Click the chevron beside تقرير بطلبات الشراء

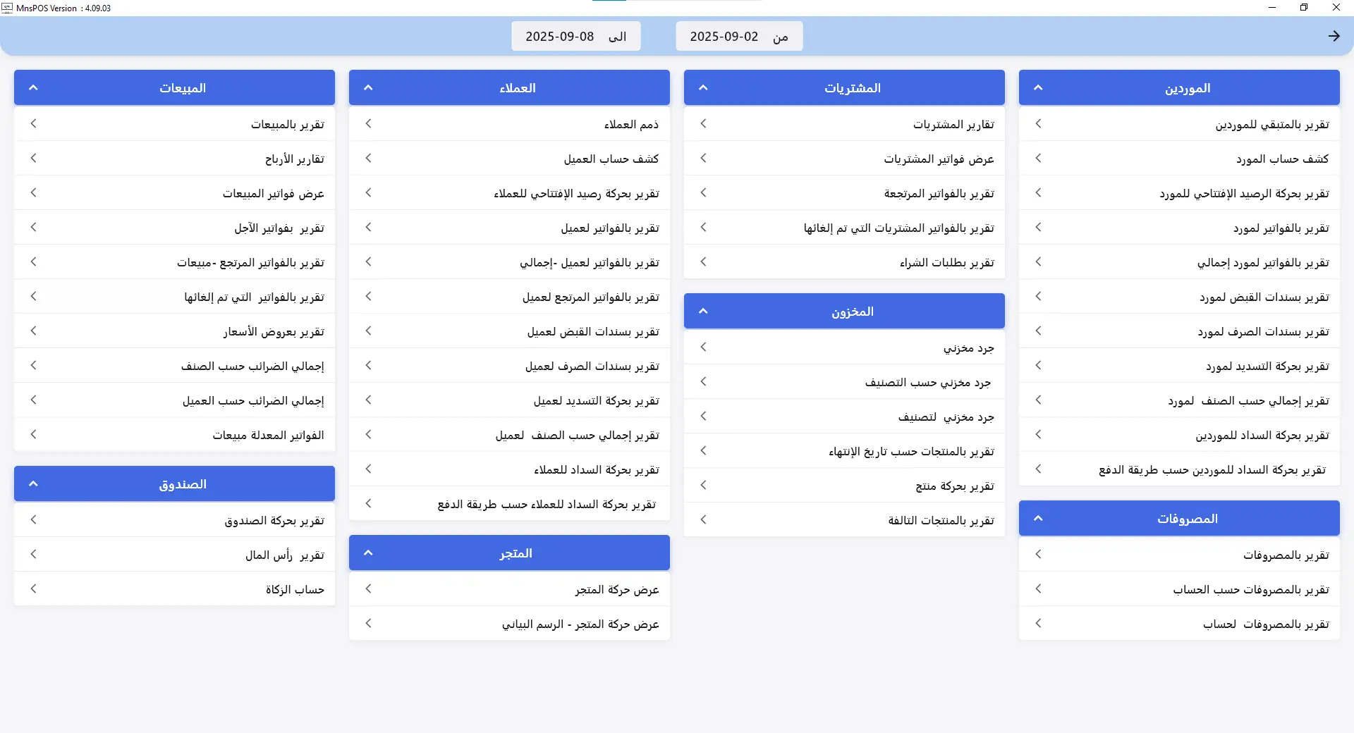pyautogui.click(x=703, y=261)
